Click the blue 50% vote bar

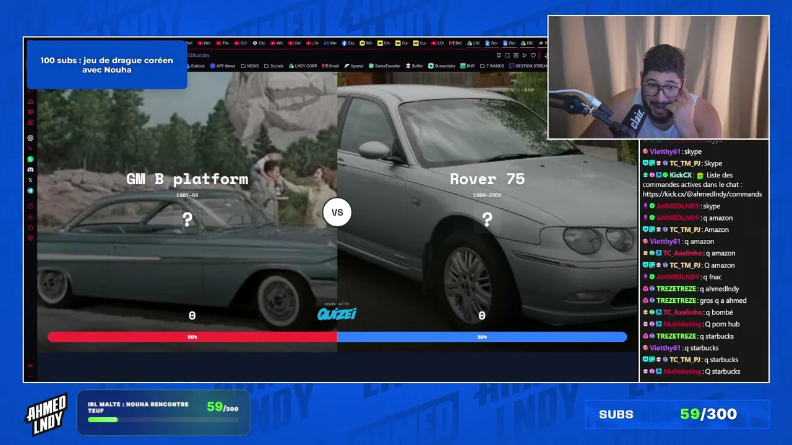click(482, 337)
